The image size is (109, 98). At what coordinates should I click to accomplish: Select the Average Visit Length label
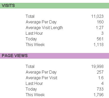pyautogui.click(x=44, y=28)
